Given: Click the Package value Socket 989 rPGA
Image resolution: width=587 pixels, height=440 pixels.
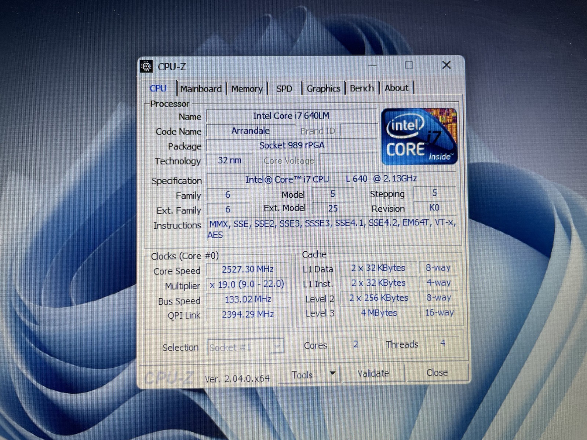Looking at the screenshot, I should click(x=292, y=145).
